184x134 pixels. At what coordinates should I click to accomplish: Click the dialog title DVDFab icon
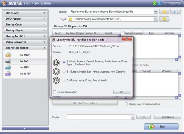[x=53, y=40]
